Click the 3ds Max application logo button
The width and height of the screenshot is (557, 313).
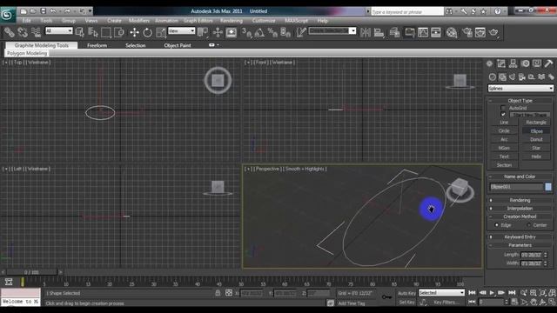click(x=8, y=15)
